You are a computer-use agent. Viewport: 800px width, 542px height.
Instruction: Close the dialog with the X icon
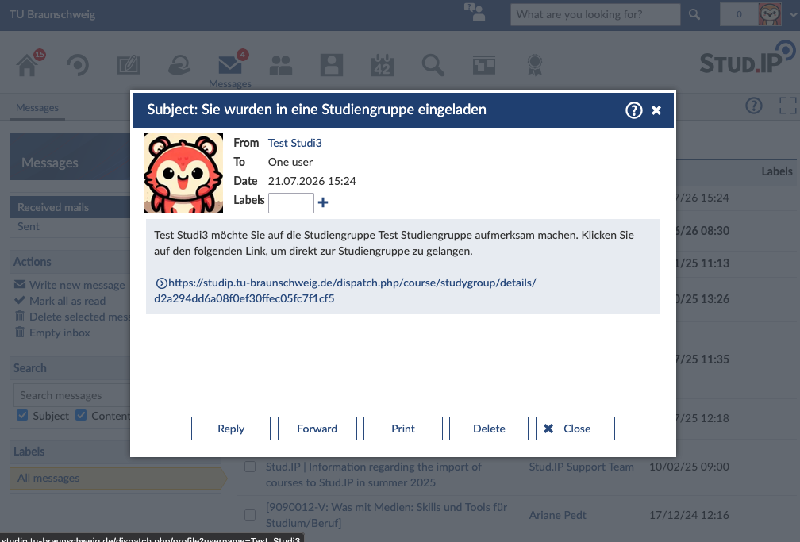[x=656, y=110]
